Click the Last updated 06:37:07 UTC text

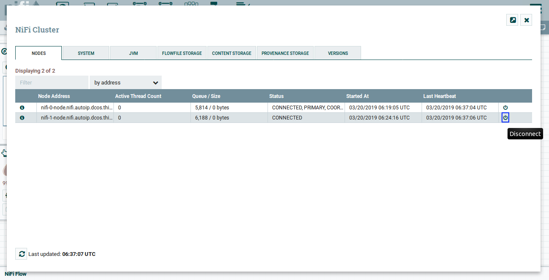coord(62,254)
